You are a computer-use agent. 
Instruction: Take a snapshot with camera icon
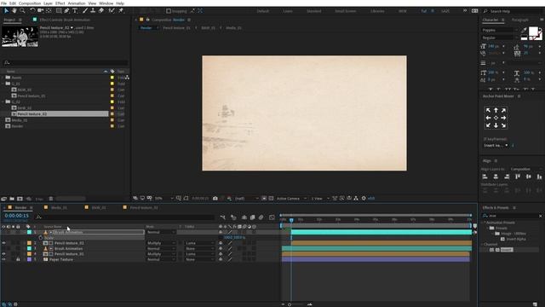coord(215,199)
